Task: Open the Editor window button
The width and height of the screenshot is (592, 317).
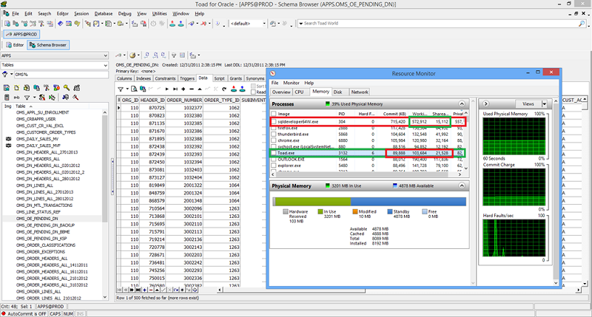Action: pyautogui.click(x=16, y=45)
